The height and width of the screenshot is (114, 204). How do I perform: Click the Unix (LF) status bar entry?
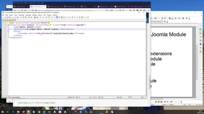(119, 97)
